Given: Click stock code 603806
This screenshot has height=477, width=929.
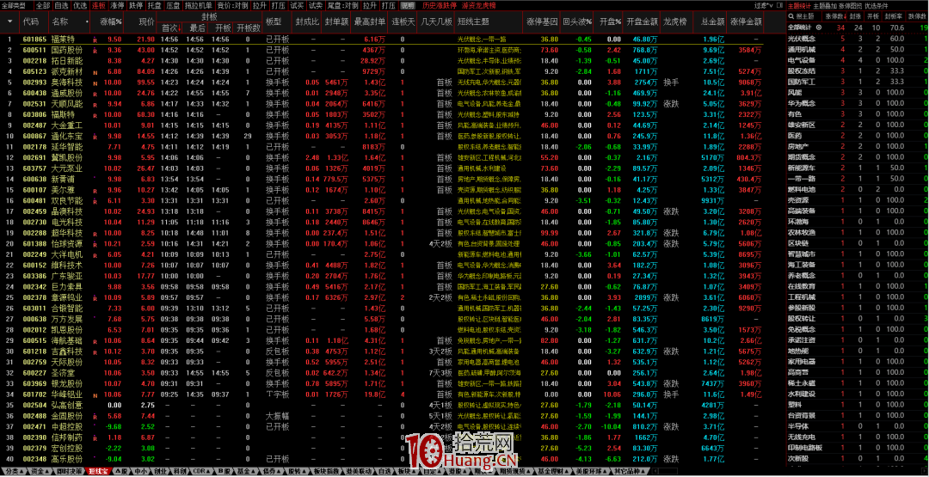Looking at the screenshot, I should click(x=34, y=114).
